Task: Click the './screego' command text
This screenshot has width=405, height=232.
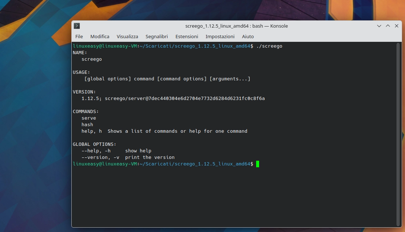Action: click(269, 46)
